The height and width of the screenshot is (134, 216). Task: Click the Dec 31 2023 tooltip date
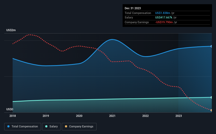pyautogui.click(x=133, y=8)
